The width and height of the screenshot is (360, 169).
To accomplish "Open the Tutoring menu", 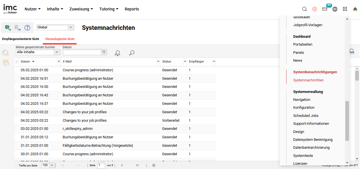I will click(x=108, y=9).
